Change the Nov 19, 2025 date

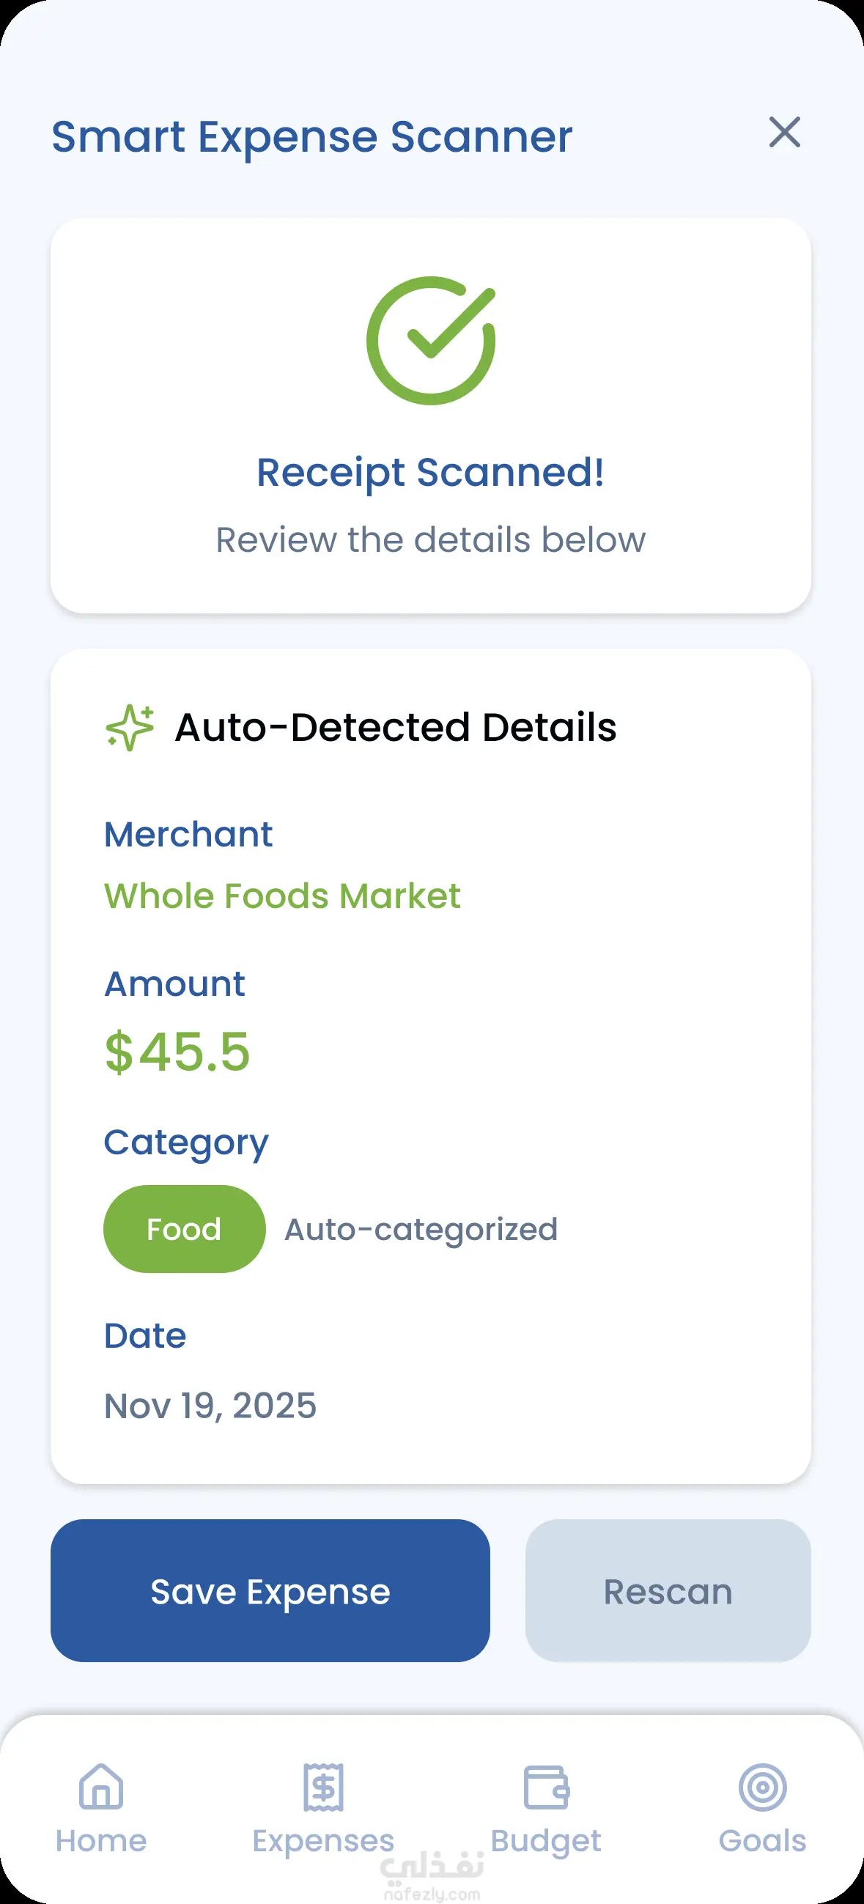[x=210, y=1405]
